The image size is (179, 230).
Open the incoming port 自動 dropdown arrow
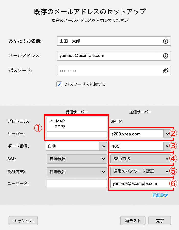click(x=104, y=146)
